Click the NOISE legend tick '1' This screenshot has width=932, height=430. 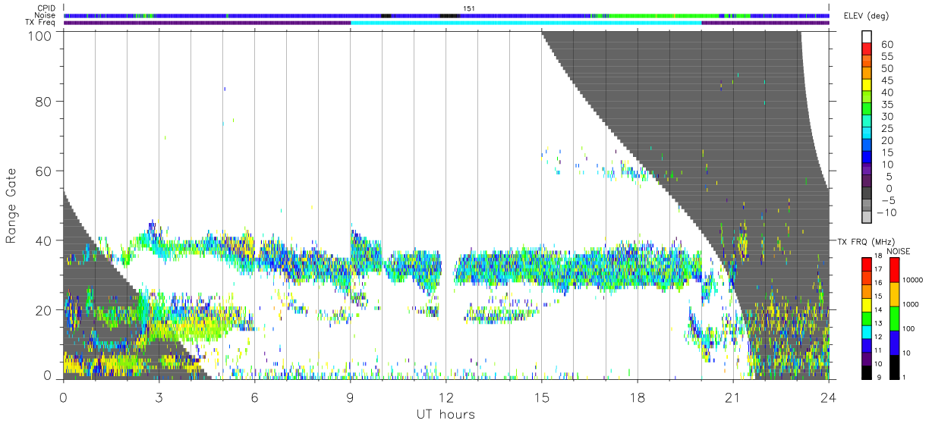coord(904,377)
